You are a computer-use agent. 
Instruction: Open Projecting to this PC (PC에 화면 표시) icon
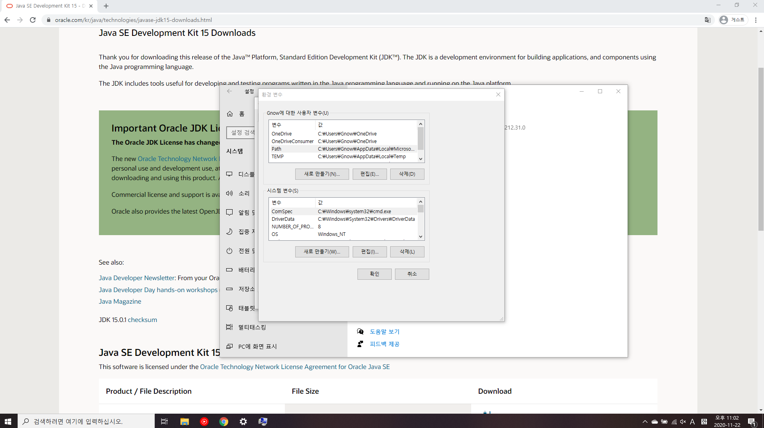(229, 346)
